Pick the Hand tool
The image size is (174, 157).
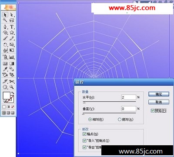[x=5, y=87]
